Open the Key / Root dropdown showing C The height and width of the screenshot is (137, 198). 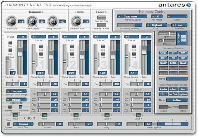[x=157, y=17]
